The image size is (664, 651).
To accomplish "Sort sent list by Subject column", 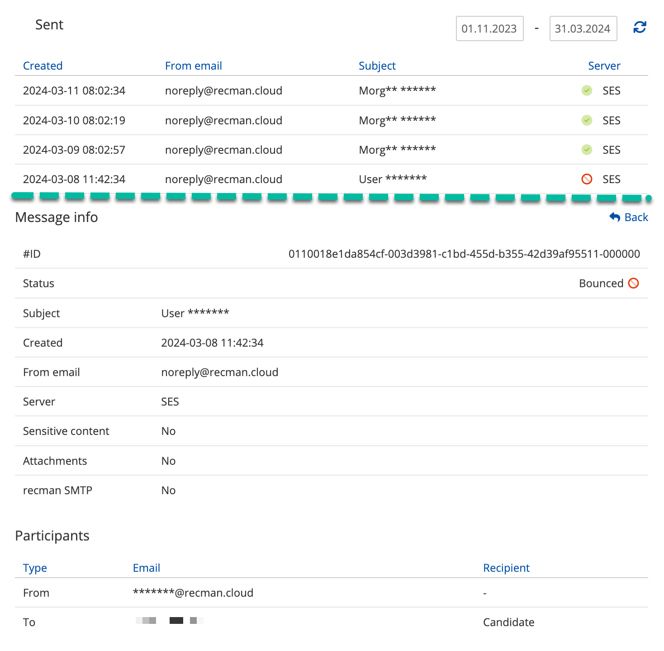I will point(377,66).
